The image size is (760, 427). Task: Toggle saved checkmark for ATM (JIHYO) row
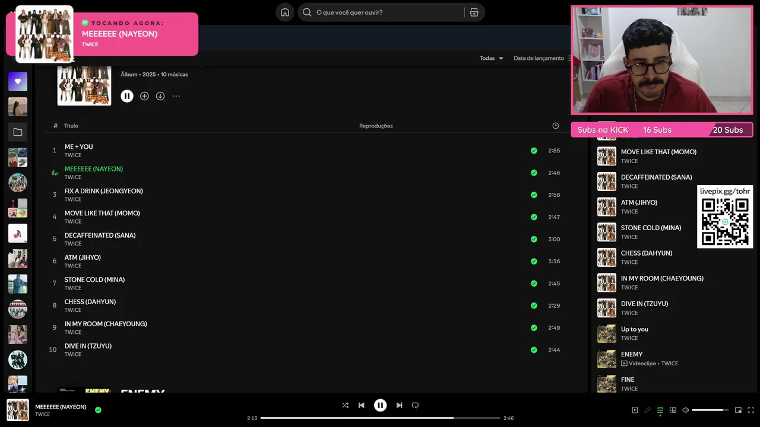click(534, 261)
